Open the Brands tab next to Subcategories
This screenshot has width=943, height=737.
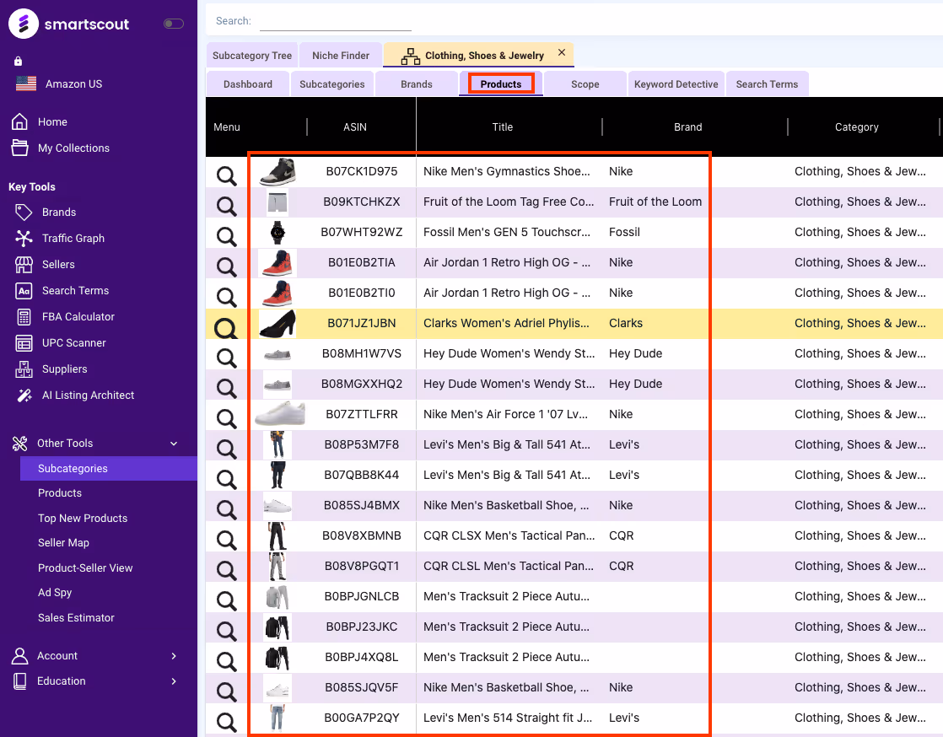tap(417, 84)
